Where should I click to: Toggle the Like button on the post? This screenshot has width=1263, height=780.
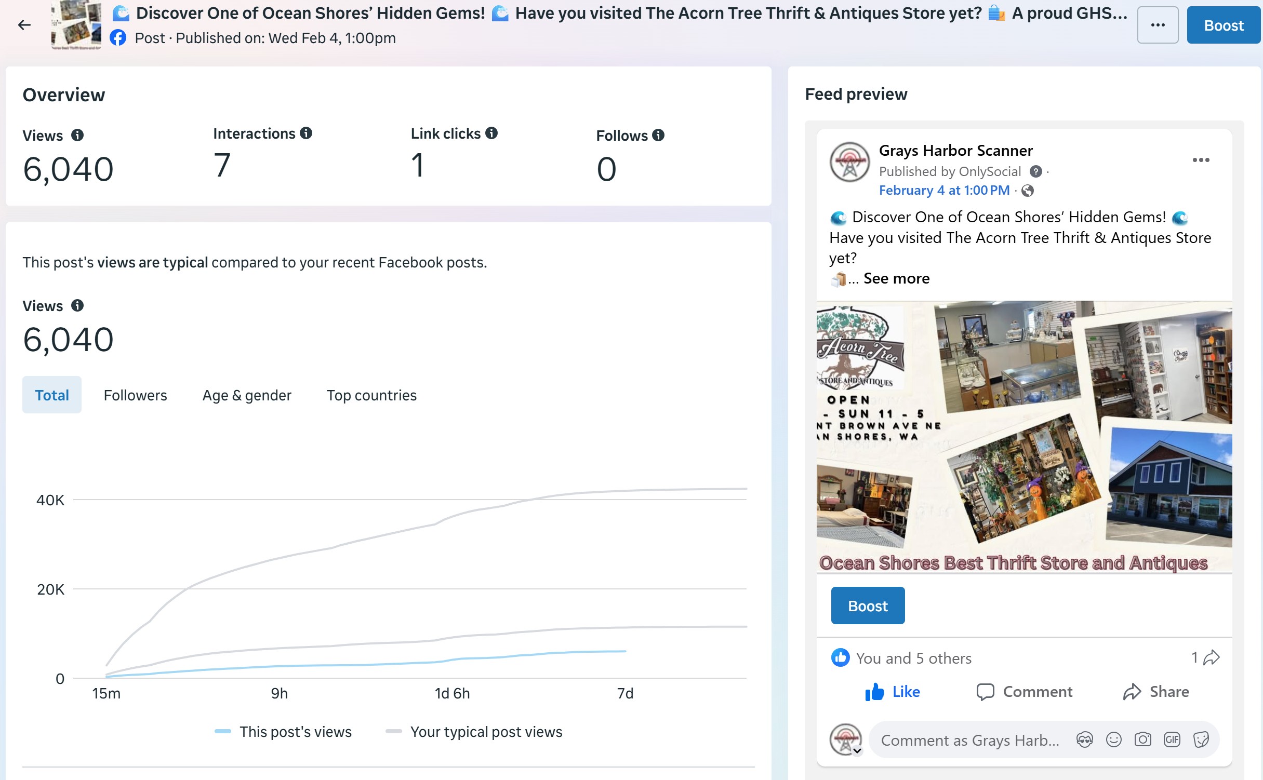[x=893, y=692]
